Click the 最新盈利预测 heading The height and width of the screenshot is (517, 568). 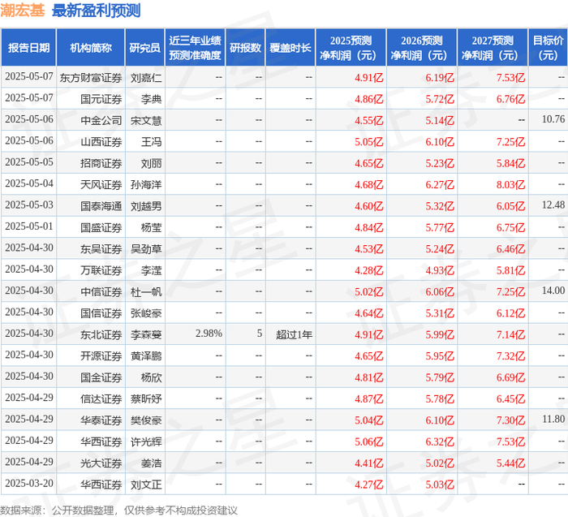point(97,10)
